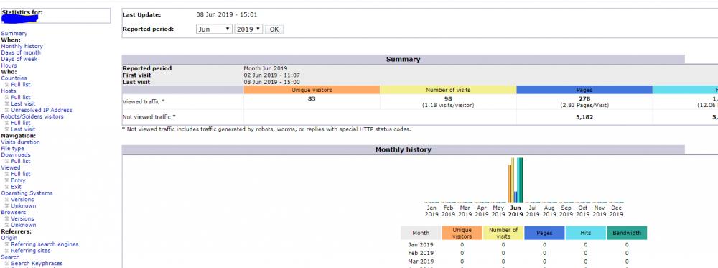Click the Mar 2019 row label in history table
This screenshot has height=268, width=718.
[x=421, y=262]
